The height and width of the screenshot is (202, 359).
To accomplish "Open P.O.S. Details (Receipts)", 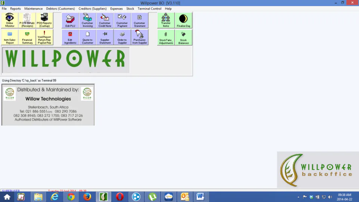I will click(27, 20).
